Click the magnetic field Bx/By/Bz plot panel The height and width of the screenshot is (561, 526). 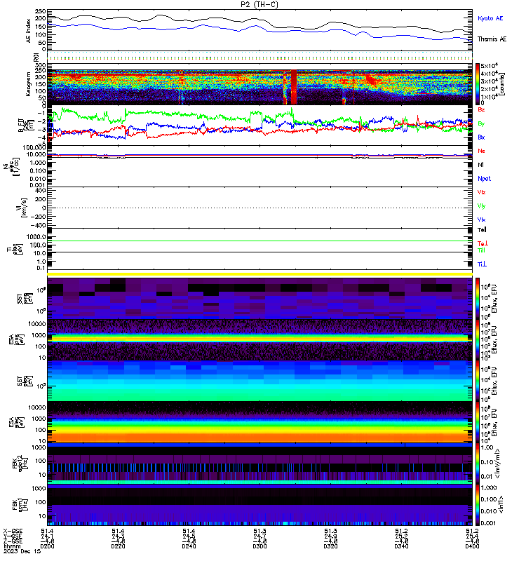click(x=259, y=126)
